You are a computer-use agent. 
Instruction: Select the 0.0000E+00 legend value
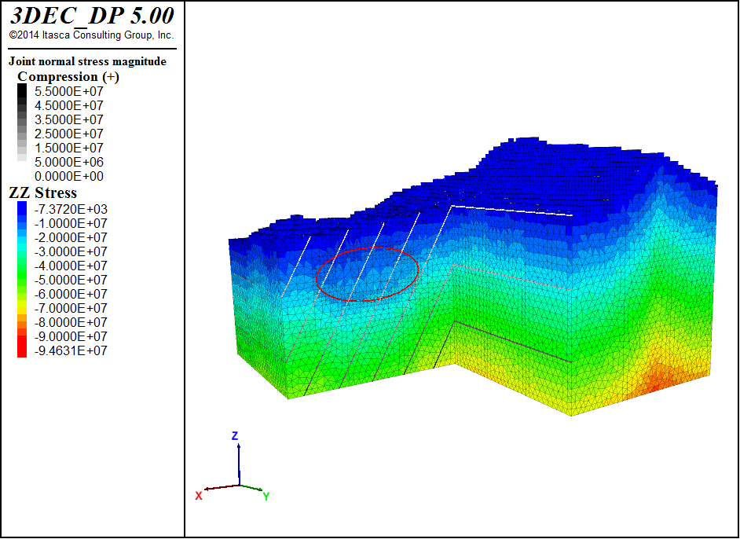(69, 176)
